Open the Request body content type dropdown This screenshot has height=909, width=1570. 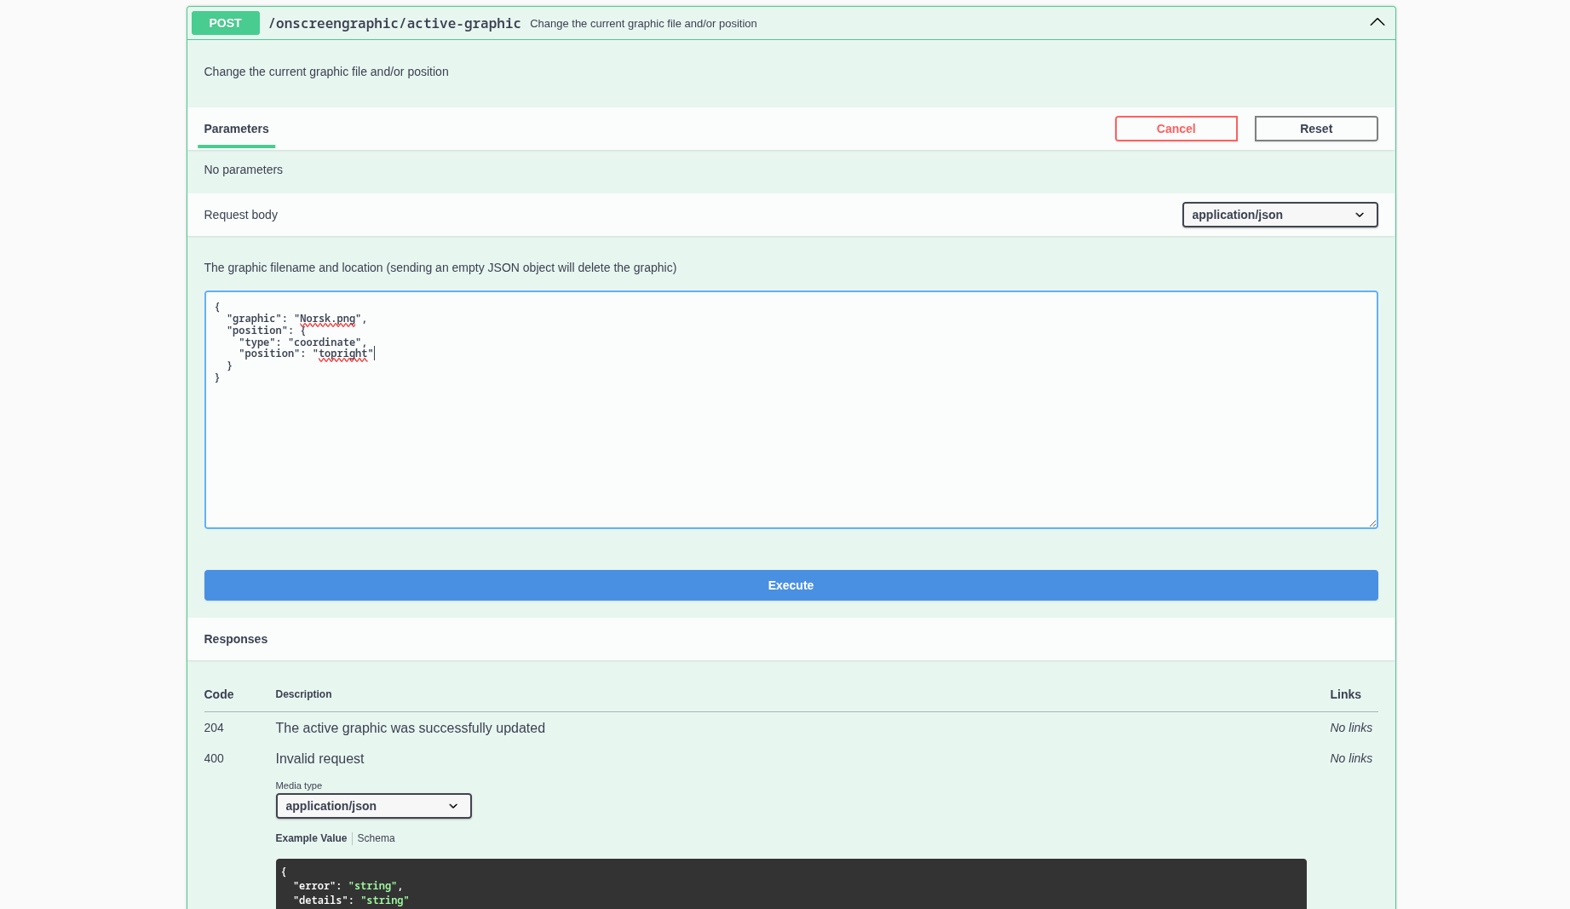(1279, 215)
